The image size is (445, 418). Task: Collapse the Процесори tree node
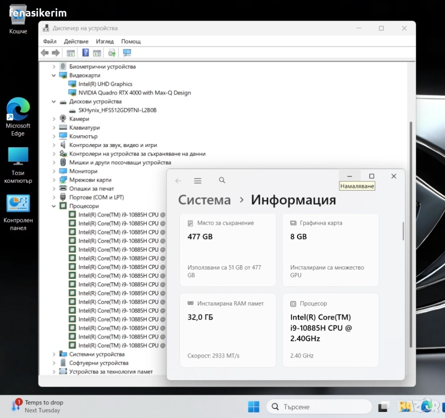(x=54, y=206)
